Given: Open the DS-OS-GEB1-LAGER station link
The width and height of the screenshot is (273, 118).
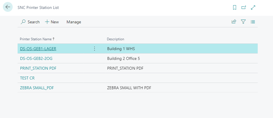Looking at the screenshot, I should coord(38,49).
